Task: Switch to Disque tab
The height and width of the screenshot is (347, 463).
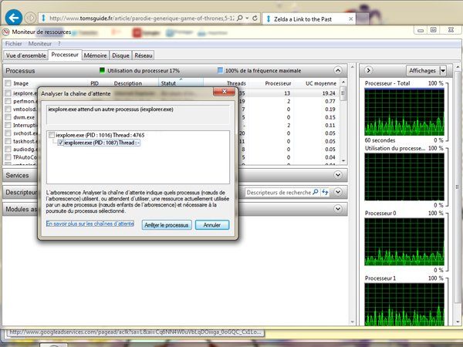Action: (x=120, y=56)
